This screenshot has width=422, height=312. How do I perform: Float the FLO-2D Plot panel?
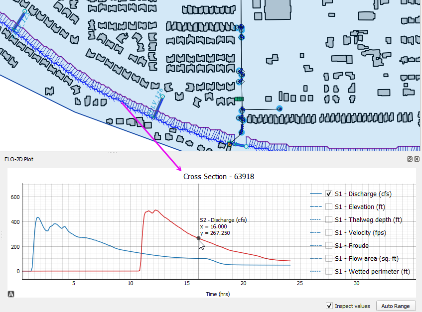410,159
